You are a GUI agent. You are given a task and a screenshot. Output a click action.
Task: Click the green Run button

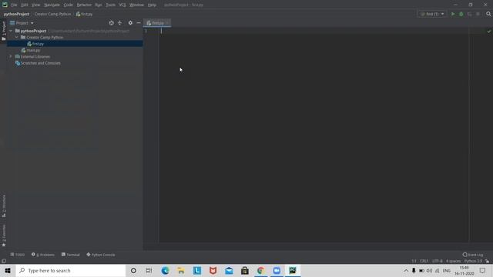pyautogui.click(x=453, y=14)
